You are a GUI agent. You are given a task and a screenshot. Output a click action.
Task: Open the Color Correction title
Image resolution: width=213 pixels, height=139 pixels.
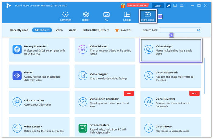[x=34, y=100]
